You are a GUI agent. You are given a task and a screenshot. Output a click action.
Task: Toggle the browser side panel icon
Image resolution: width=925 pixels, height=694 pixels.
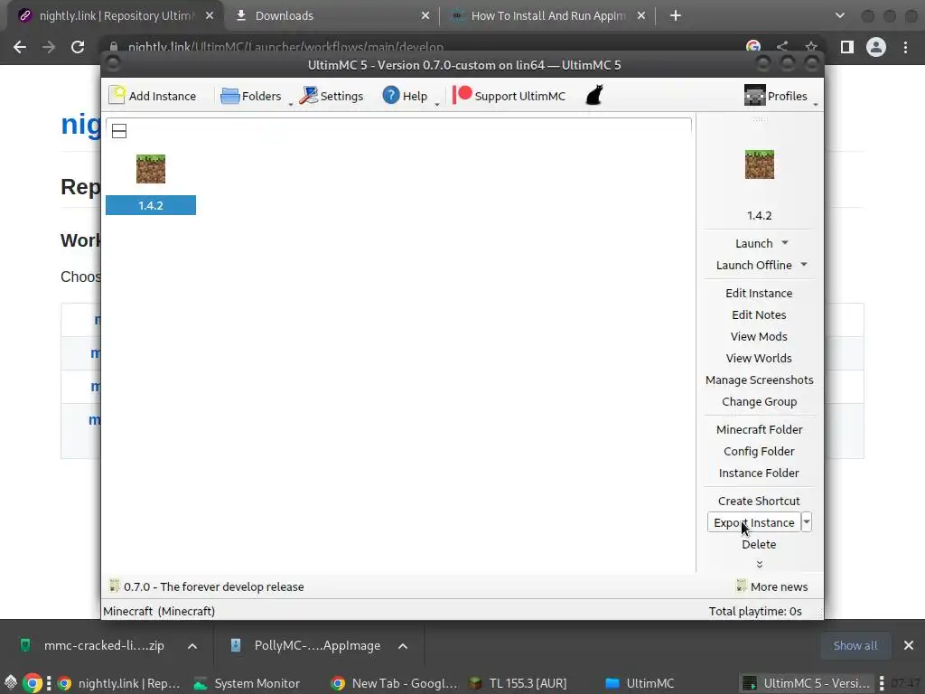[x=847, y=47]
